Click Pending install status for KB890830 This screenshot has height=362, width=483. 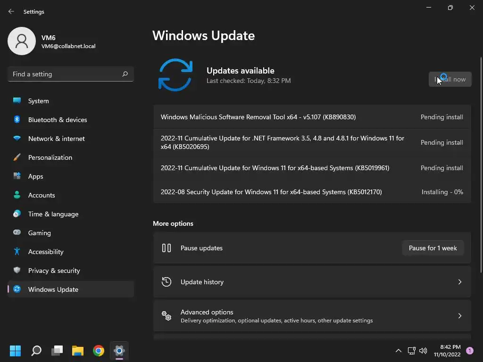441,117
